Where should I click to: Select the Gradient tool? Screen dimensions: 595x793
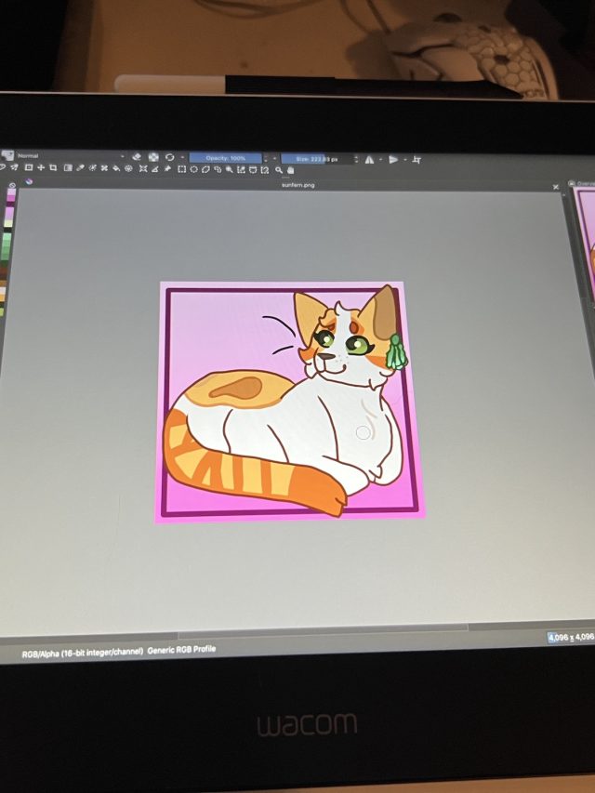pyautogui.click(x=68, y=168)
